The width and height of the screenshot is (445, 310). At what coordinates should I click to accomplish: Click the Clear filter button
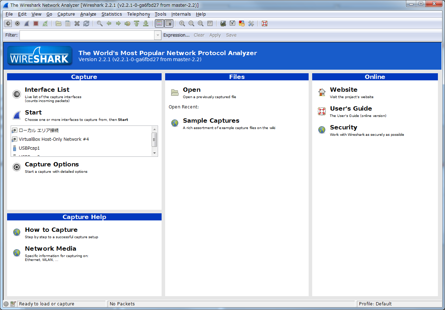[x=199, y=35]
